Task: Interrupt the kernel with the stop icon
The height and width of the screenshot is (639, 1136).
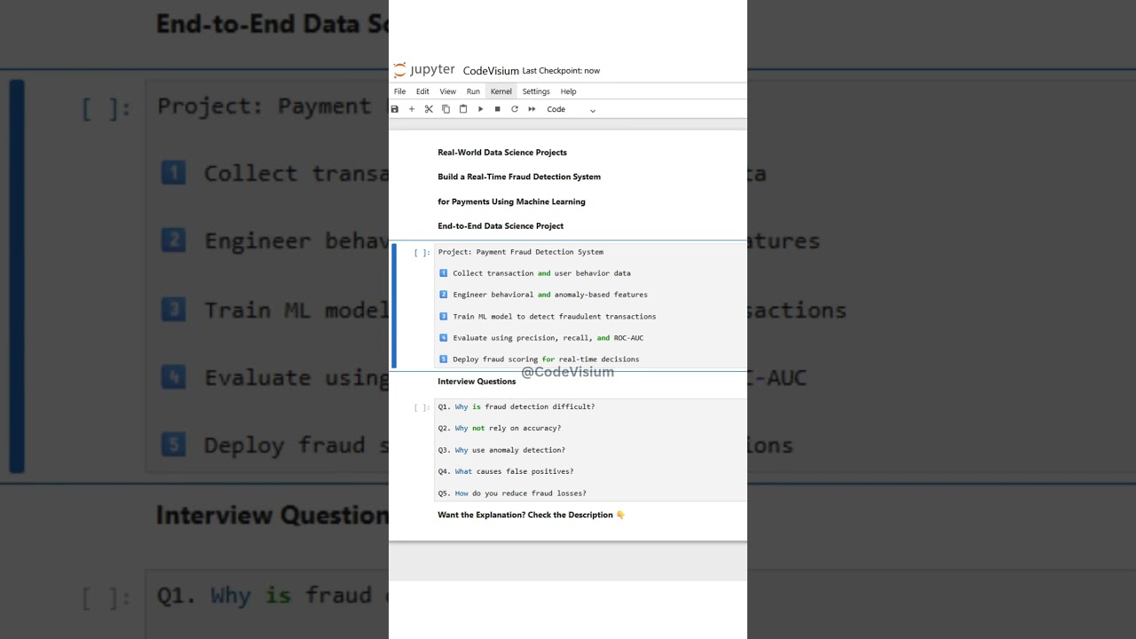Action: click(497, 109)
